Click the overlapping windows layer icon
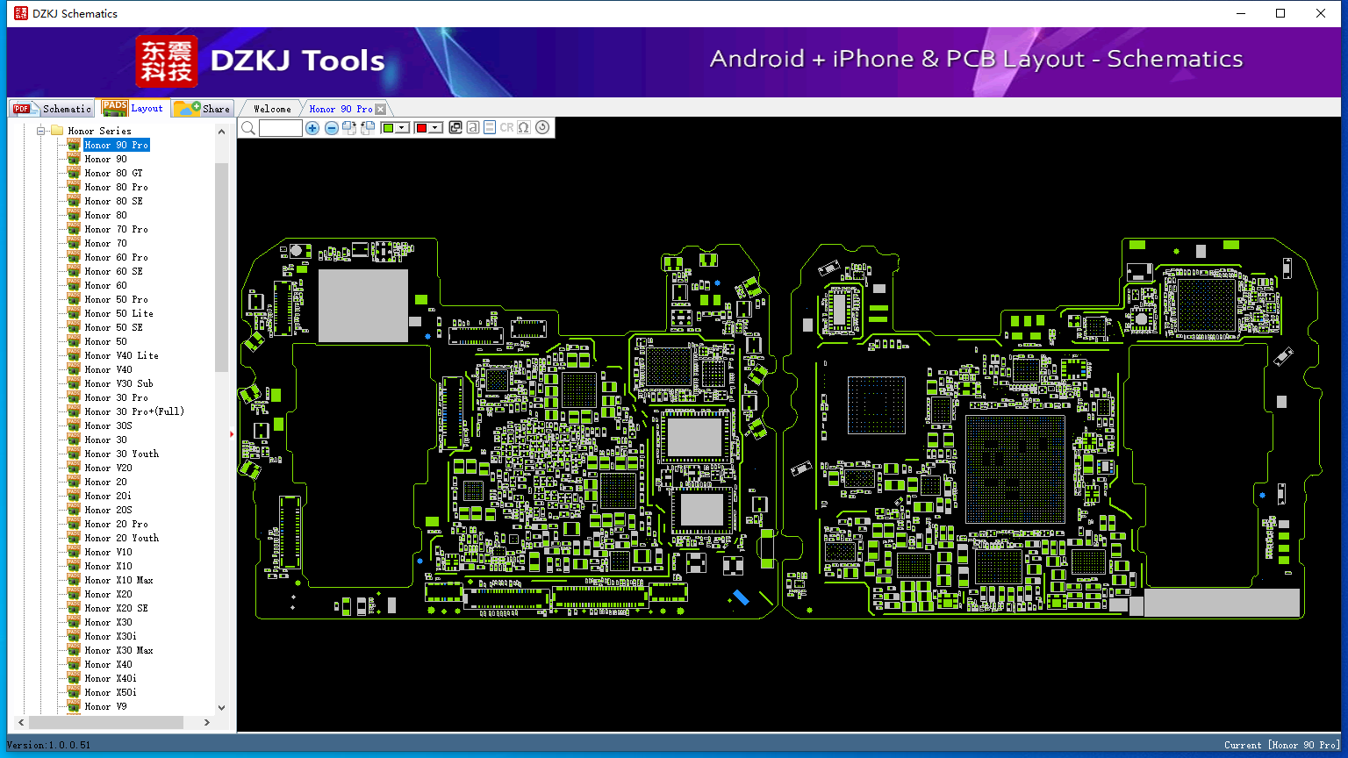Screen dimensions: 1348x758 click(x=455, y=128)
